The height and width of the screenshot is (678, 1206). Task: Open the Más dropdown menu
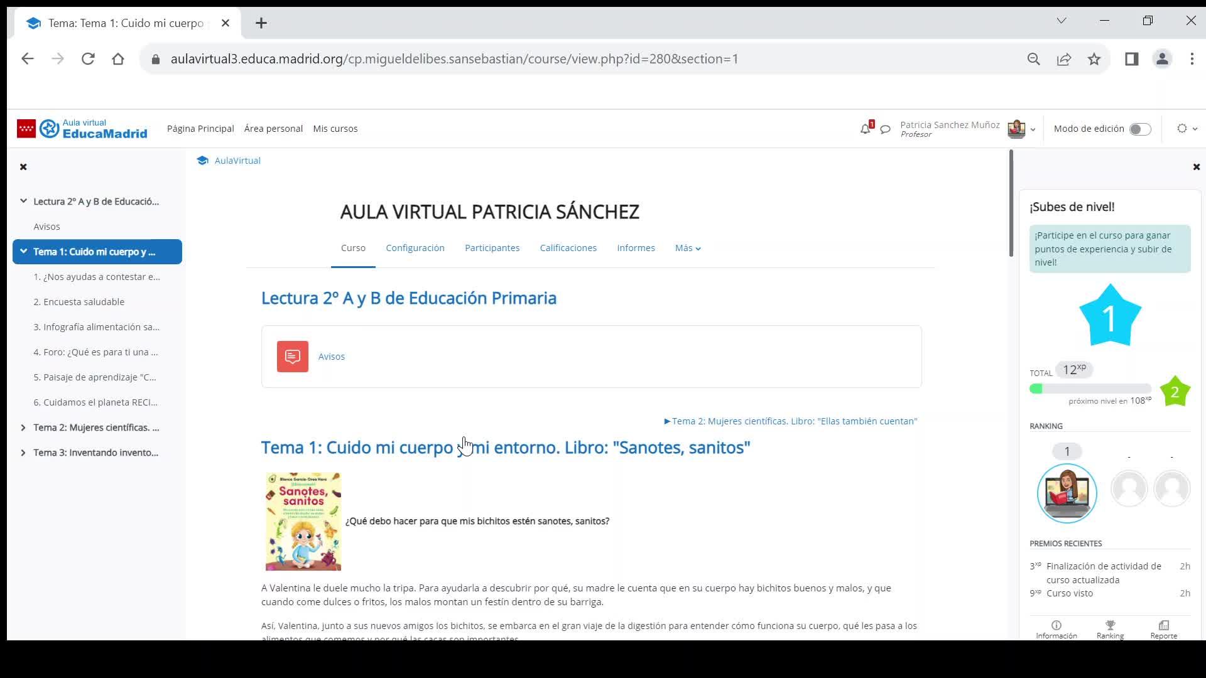(687, 248)
